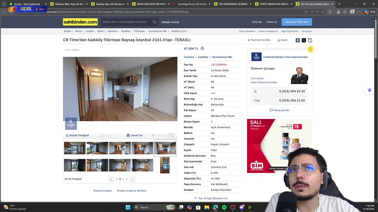Go to previous photo thumbnails page

[x=111, y=179]
